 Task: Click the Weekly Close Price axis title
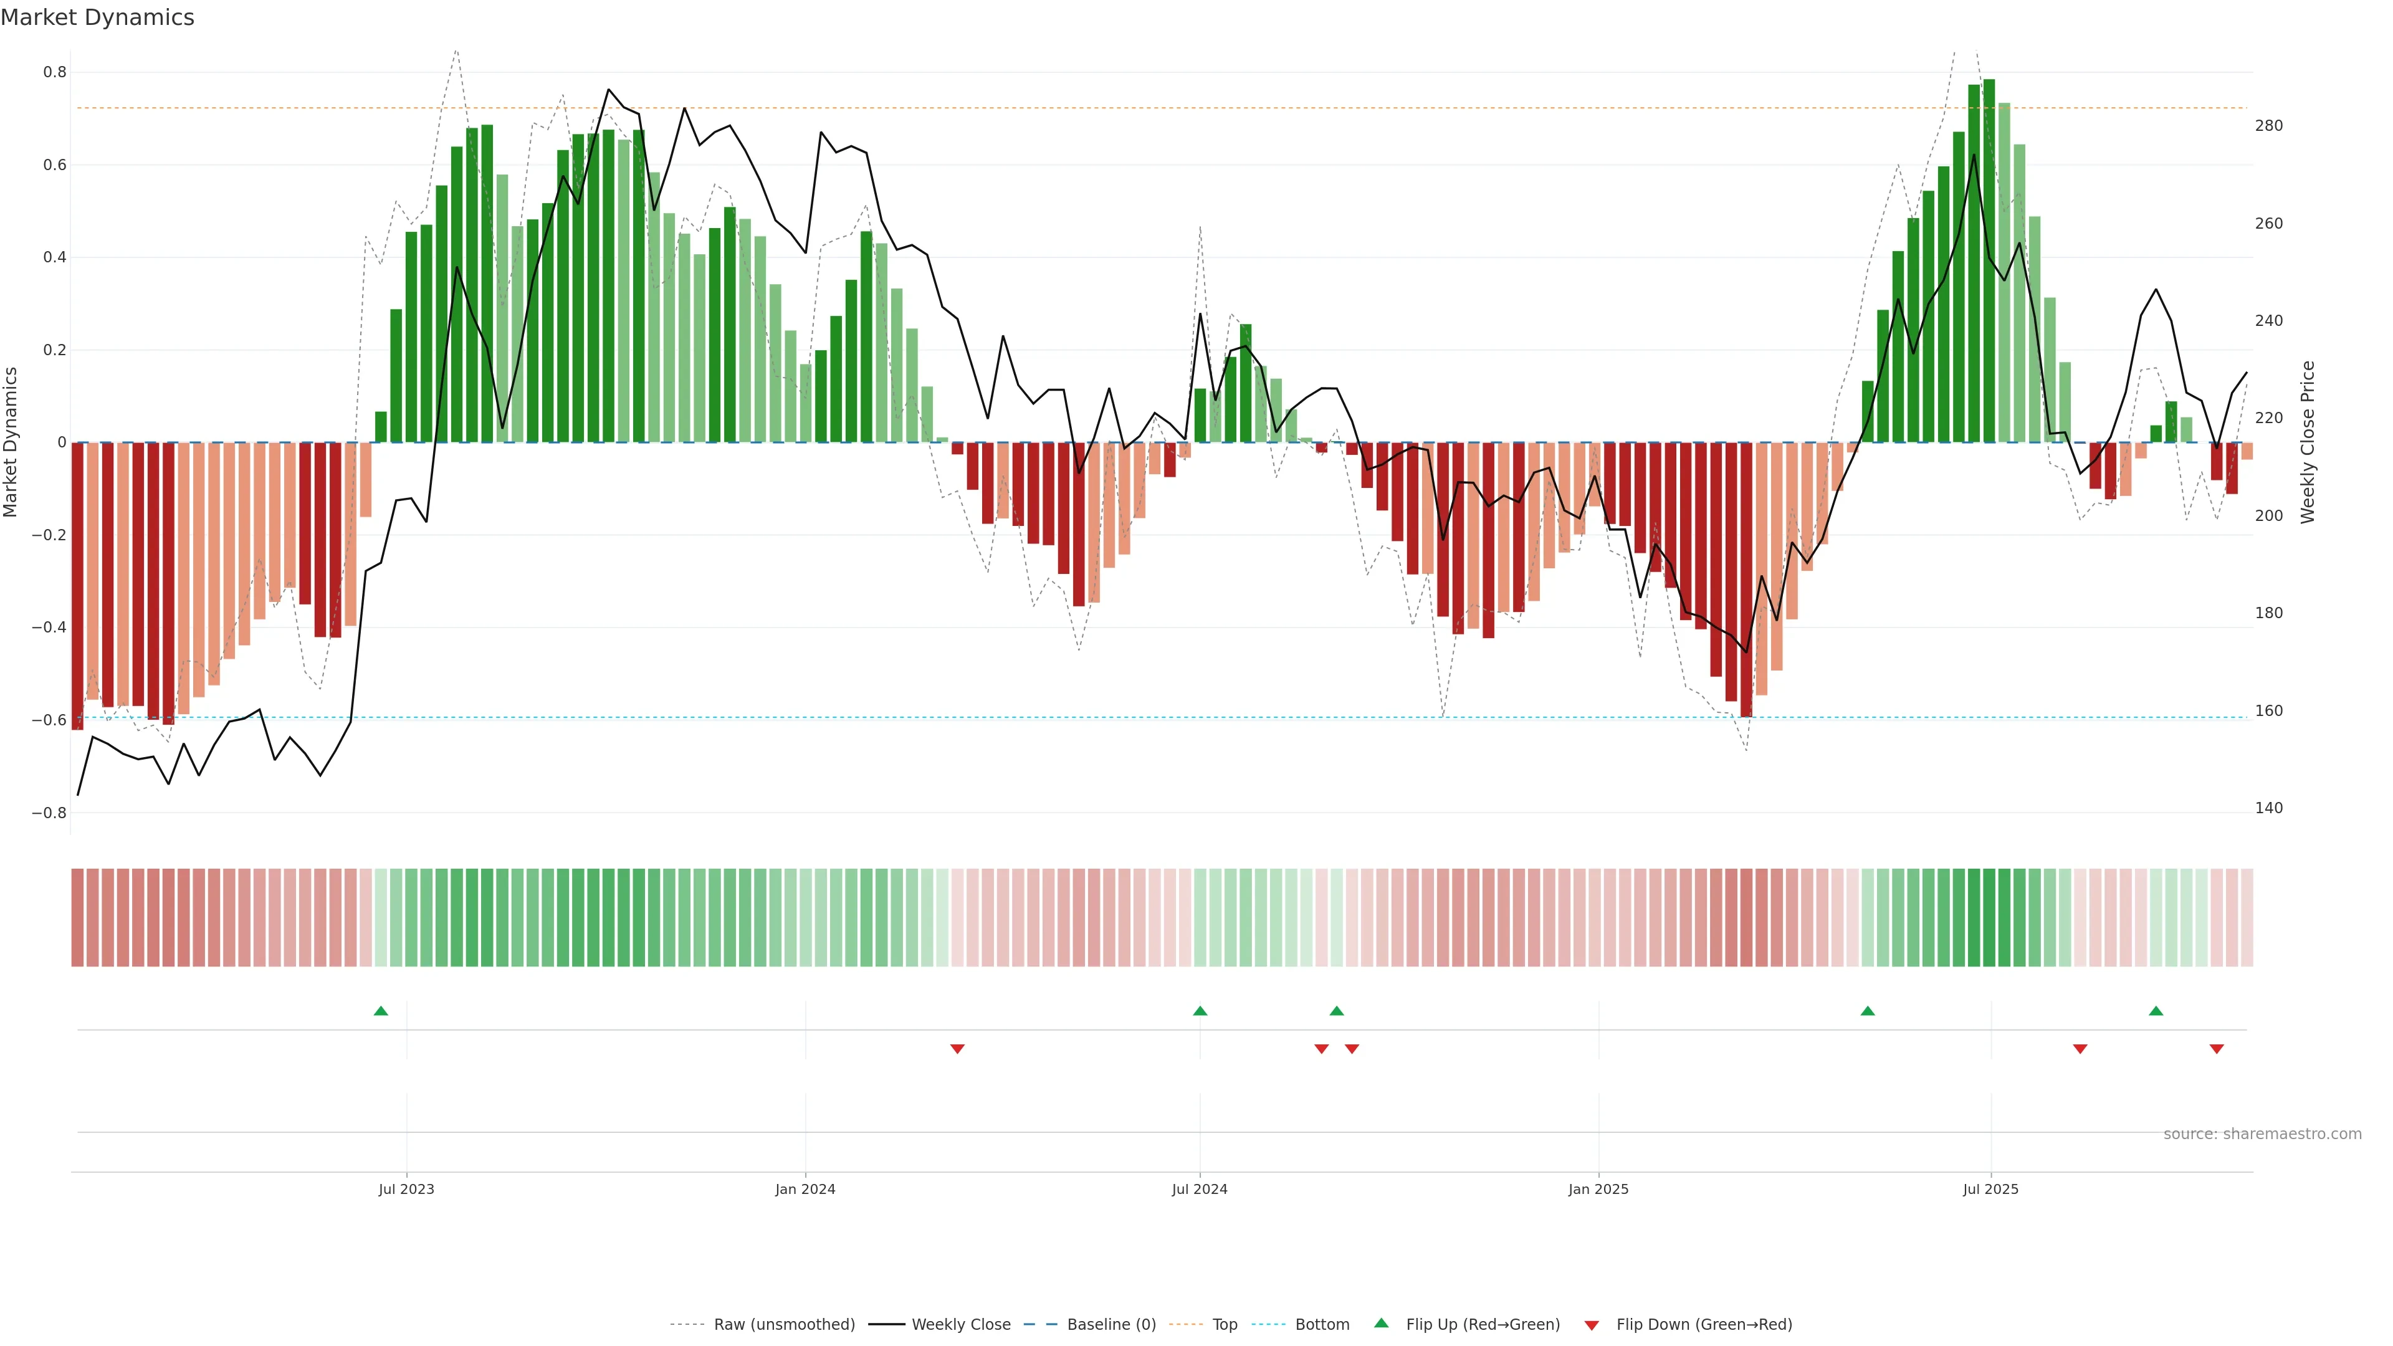[x=2308, y=442]
